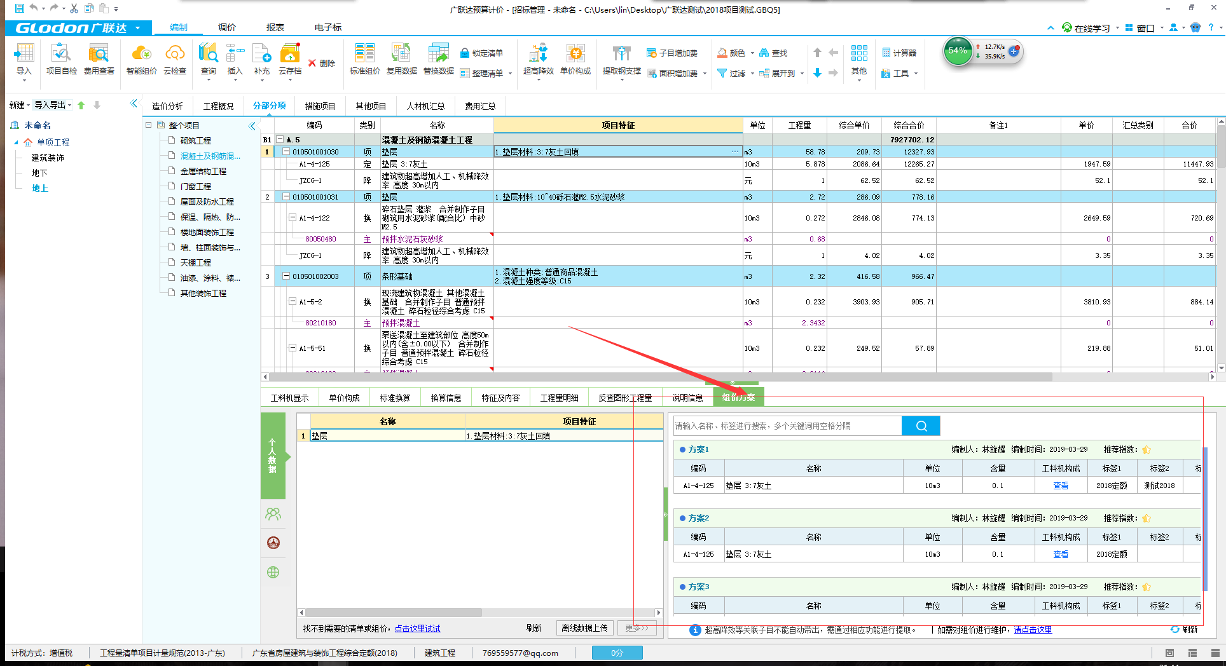Open 查找 find tool

(x=773, y=53)
